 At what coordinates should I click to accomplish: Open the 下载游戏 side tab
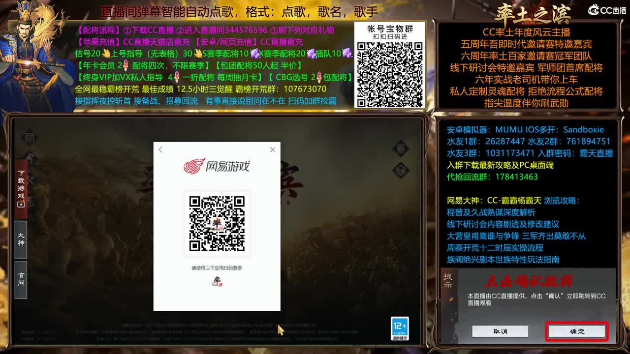point(21,189)
